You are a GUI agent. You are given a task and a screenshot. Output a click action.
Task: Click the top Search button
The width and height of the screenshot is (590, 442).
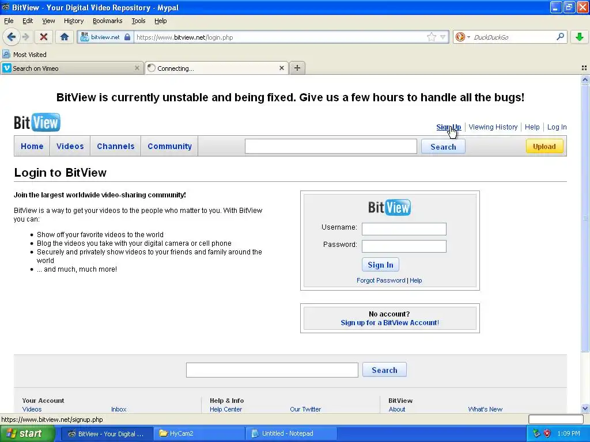(443, 147)
